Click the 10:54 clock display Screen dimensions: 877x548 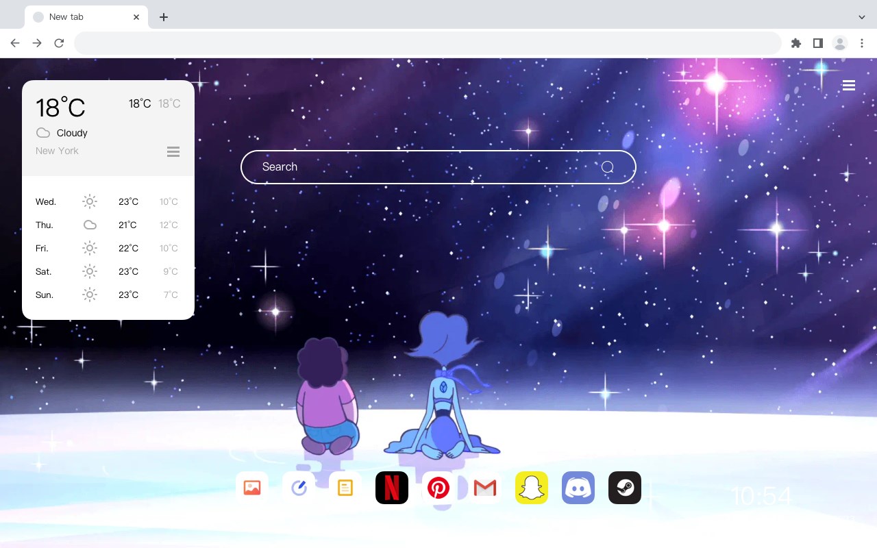click(761, 496)
